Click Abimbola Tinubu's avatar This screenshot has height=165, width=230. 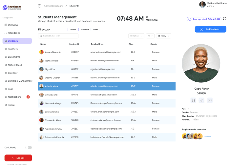pyautogui.click(x=41, y=129)
